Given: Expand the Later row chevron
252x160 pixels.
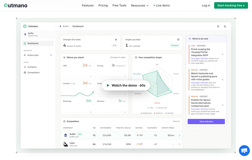Looking at the screenshot, I should (179, 144).
